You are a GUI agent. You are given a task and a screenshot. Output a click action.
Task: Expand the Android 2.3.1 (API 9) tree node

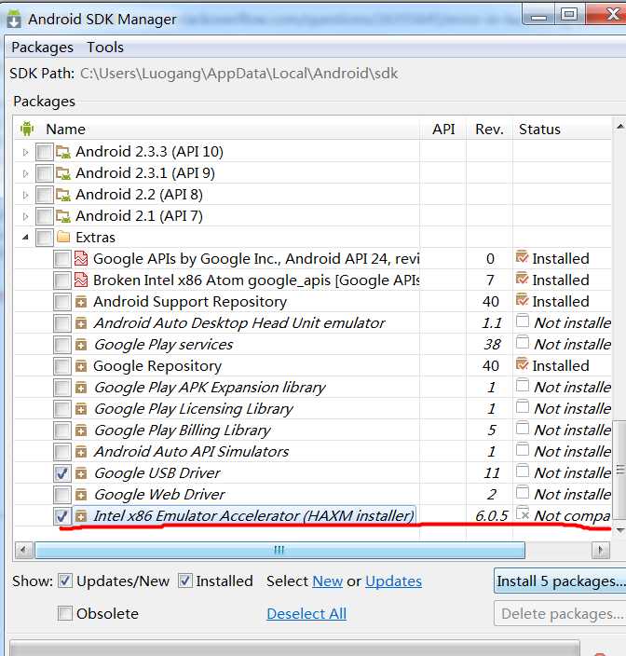(x=25, y=173)
